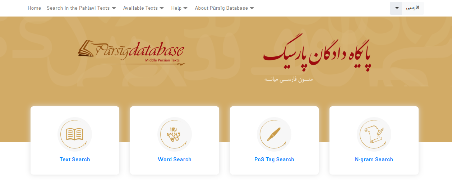The image size is (452, 185).
Task: Select the N-gram Search card
Action: (x=374, y=140)
